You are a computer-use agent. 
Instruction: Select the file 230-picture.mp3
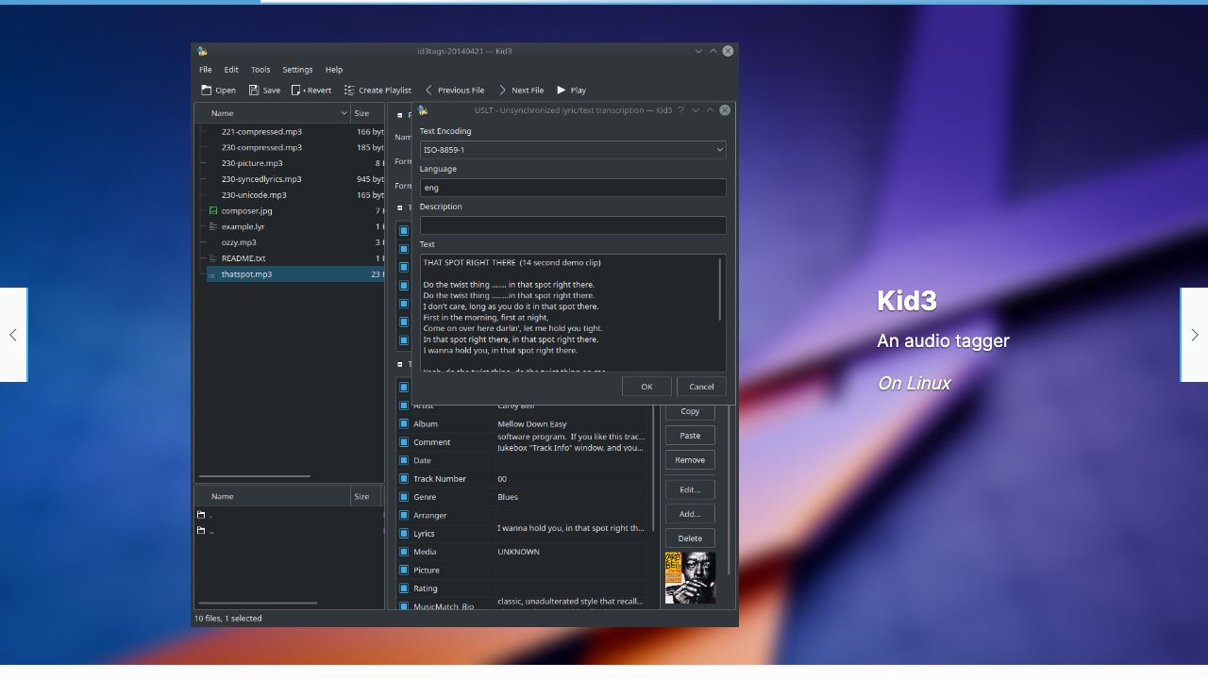coord(252,164)
